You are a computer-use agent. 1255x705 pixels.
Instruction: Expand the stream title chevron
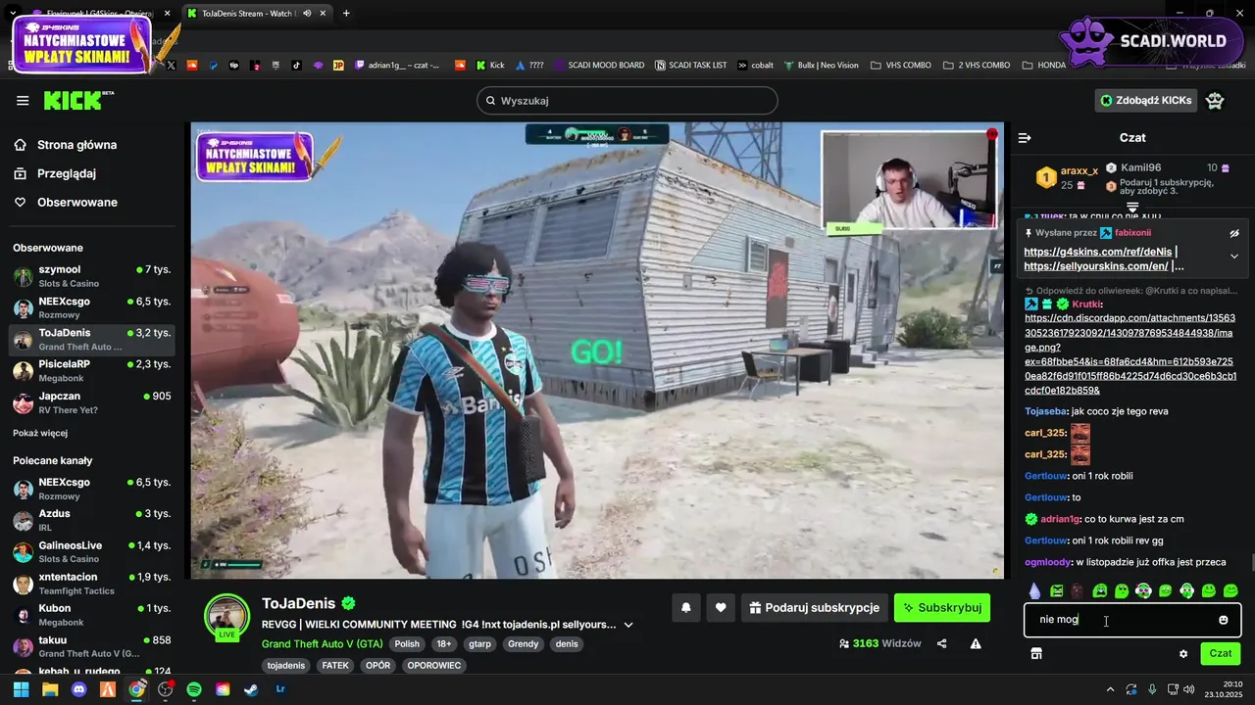point(628,625)
